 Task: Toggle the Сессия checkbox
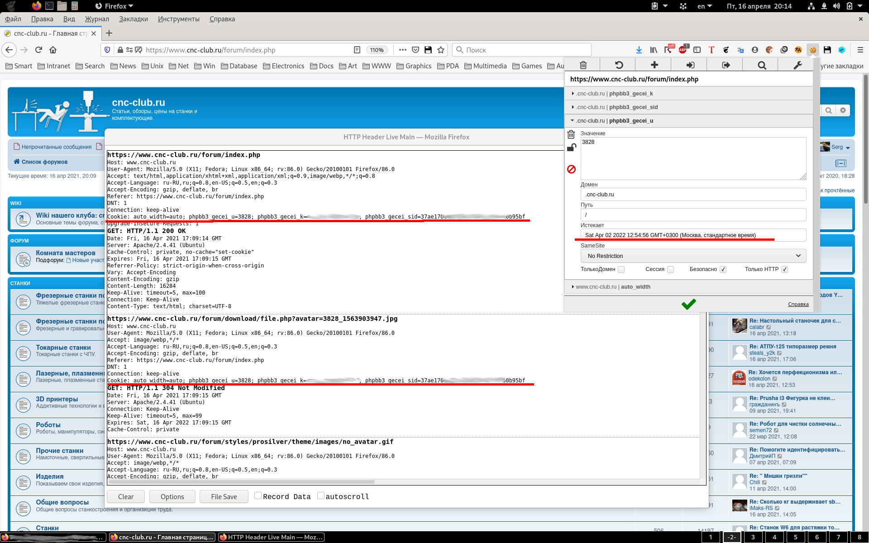coord(670,269)
